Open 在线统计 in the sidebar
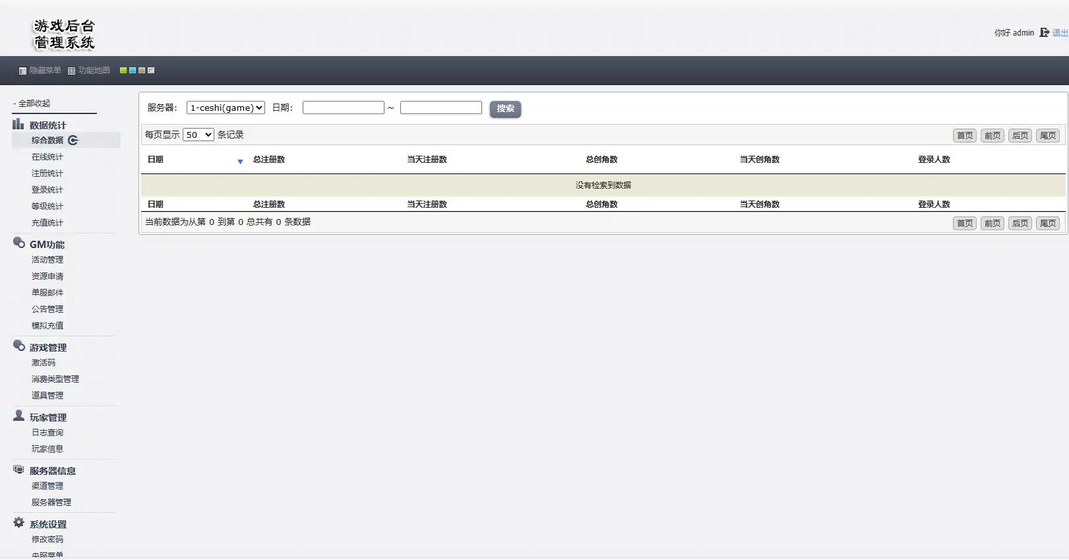Image resolution: width=1069 pixels, height=560 pixels. tap(47, 157)
